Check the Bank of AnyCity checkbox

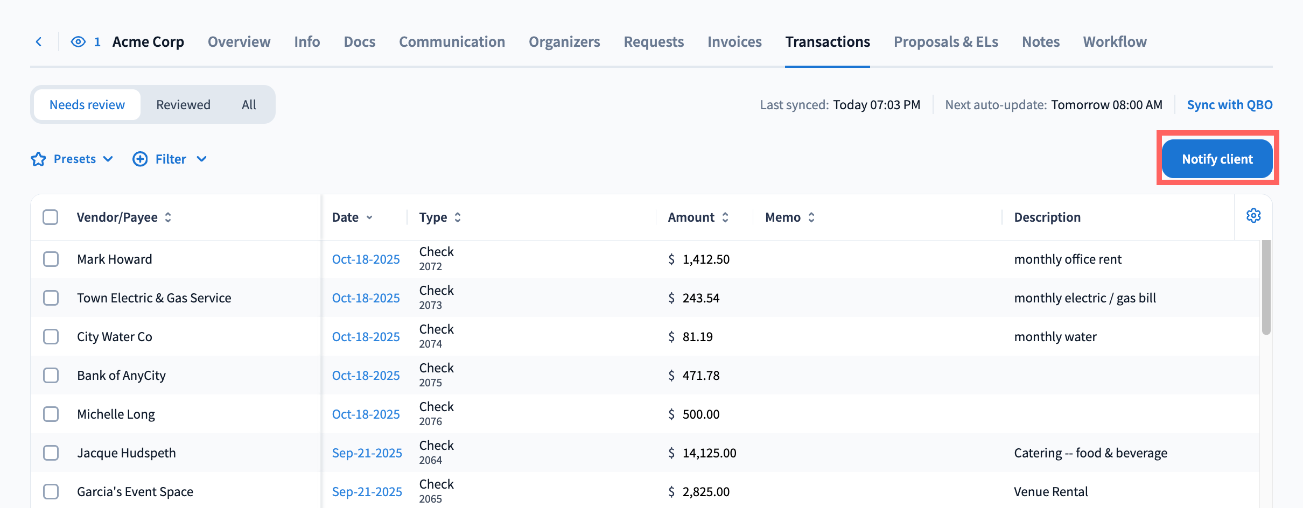[x=51, y=376]
